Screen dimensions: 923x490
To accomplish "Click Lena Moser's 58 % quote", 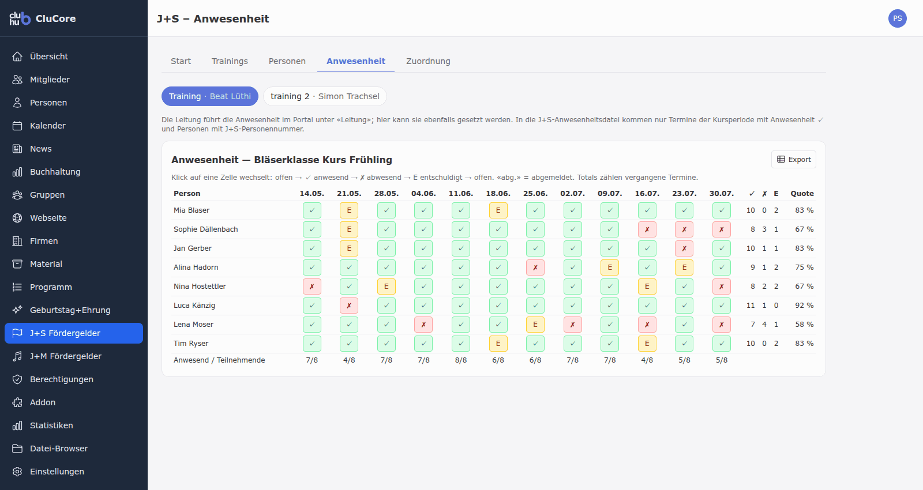I will coord(804,325).
